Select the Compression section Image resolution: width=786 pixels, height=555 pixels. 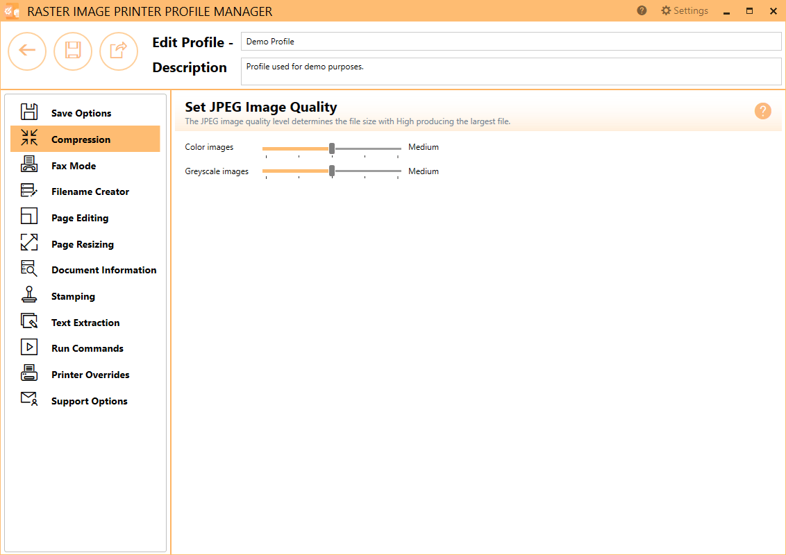coord(81,139)
